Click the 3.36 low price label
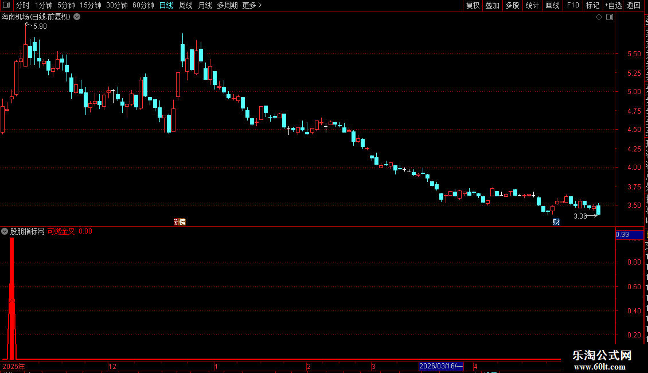The width and height of the screenshot is (648, 373). pos(580,216)
